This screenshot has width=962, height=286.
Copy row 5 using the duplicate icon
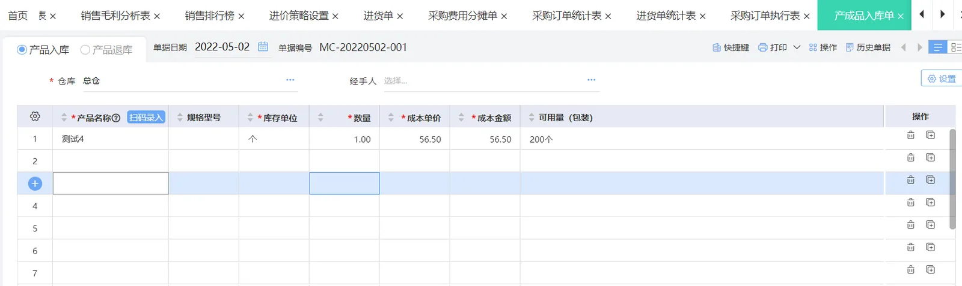click(930, 225)
